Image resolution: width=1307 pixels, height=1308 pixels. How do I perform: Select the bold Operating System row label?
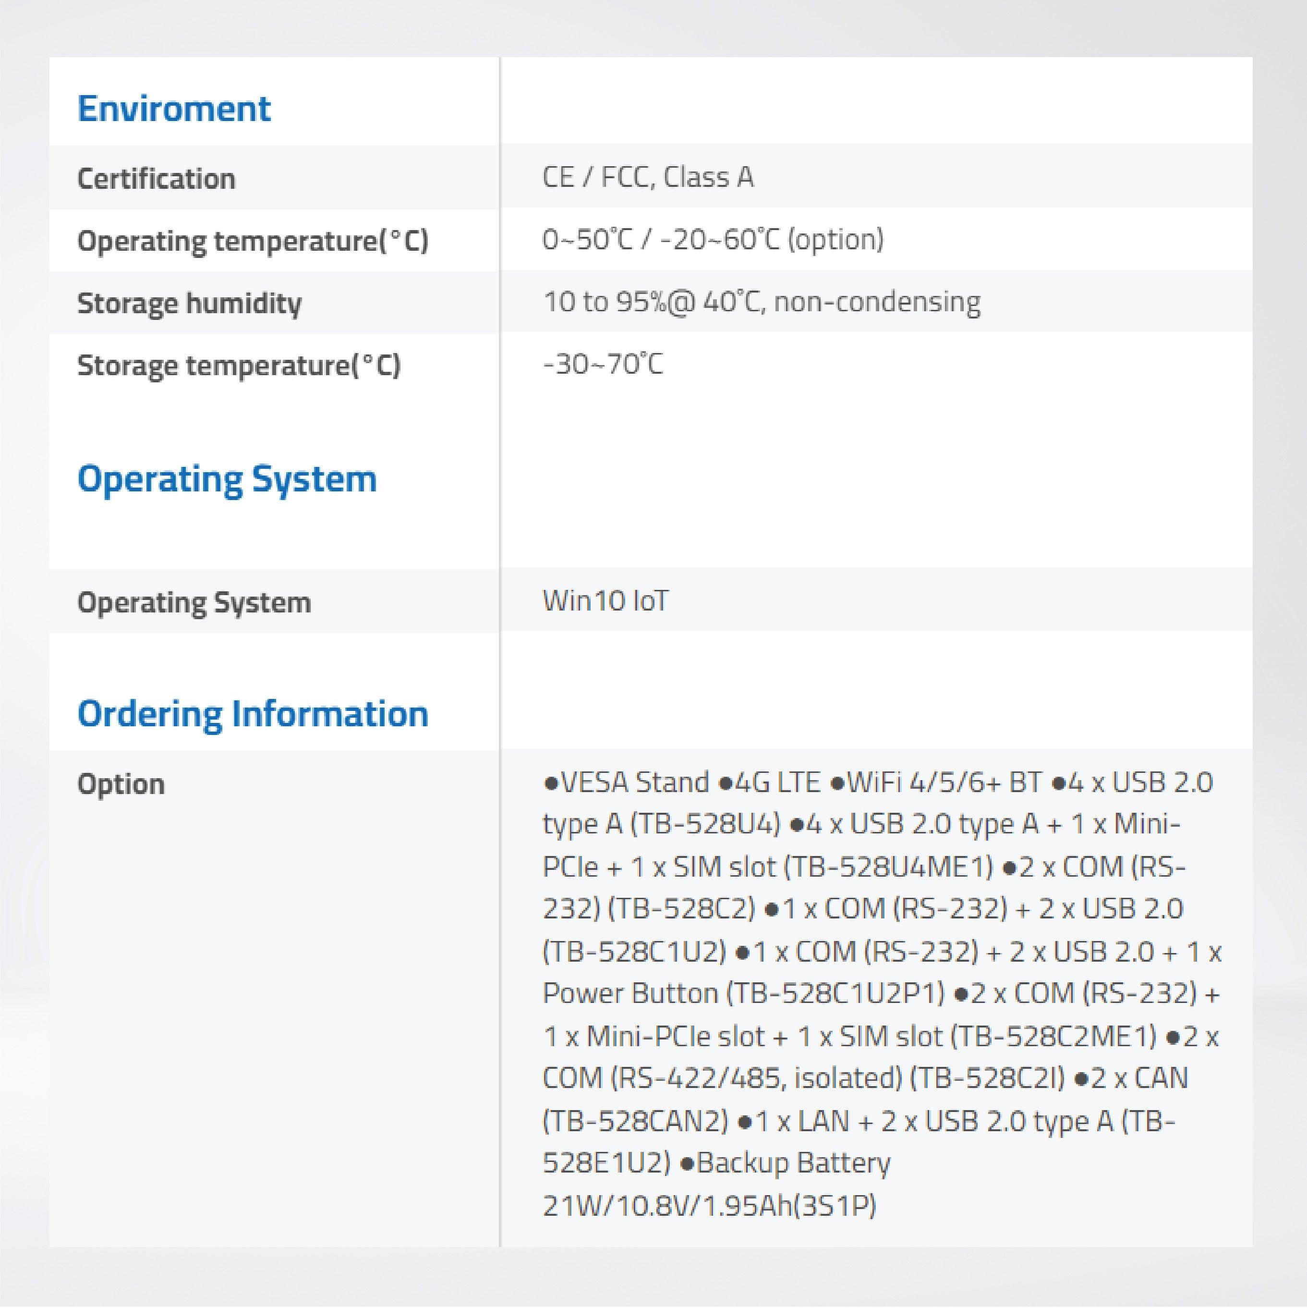coord(194,602)
